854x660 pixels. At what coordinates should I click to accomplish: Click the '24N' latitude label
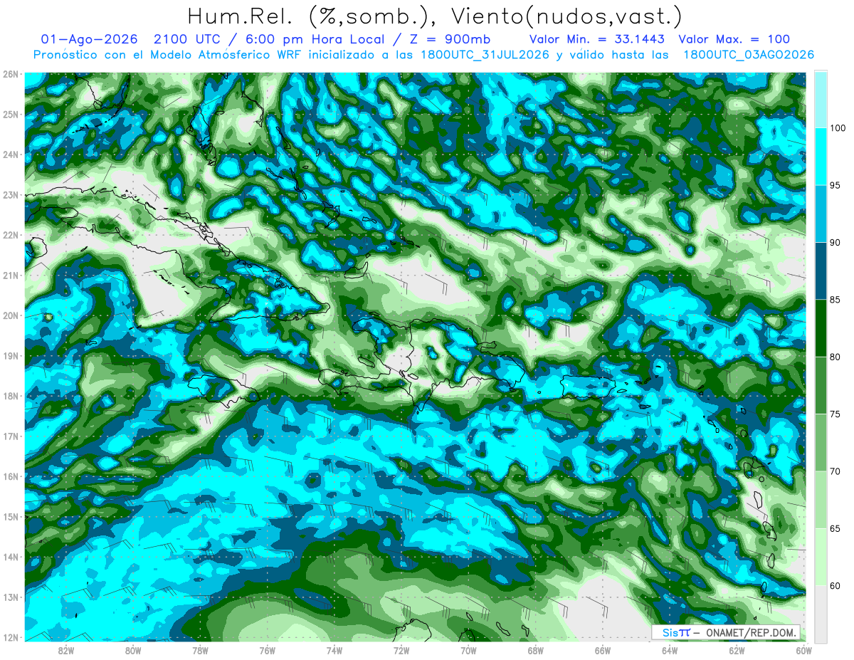coord(11,154)
